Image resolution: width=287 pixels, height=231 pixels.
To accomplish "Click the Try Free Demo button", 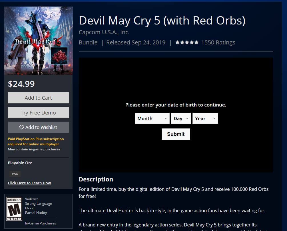I will click(39, 113).
